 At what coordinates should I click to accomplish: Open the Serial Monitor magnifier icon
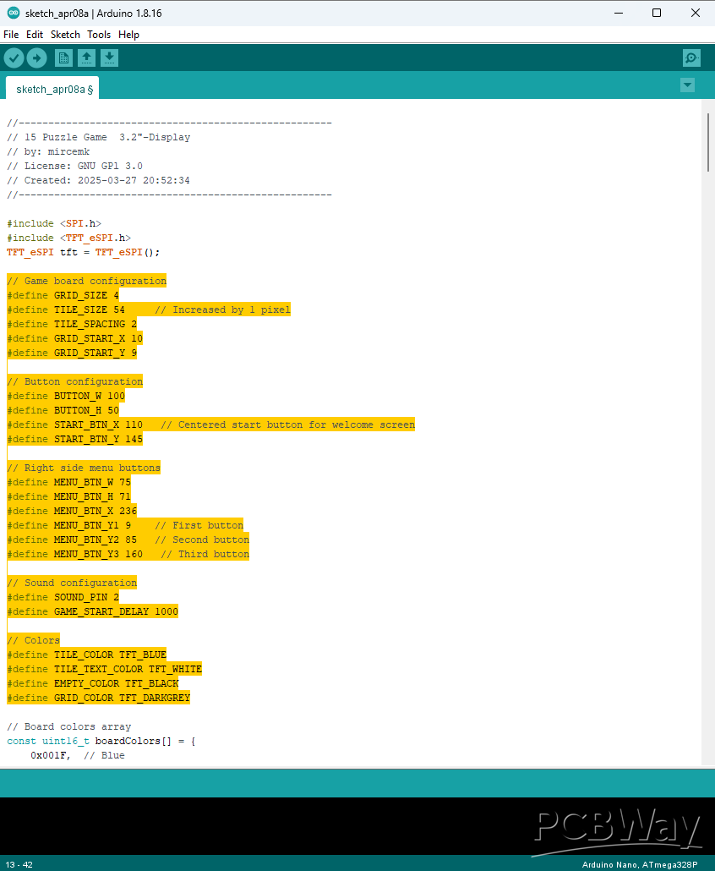(691, 58)
